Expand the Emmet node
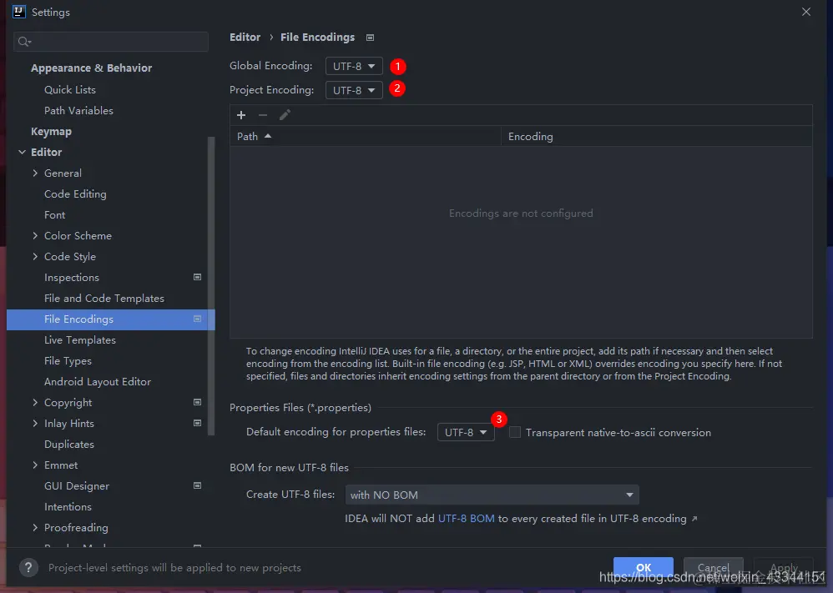 coord(35,465)
